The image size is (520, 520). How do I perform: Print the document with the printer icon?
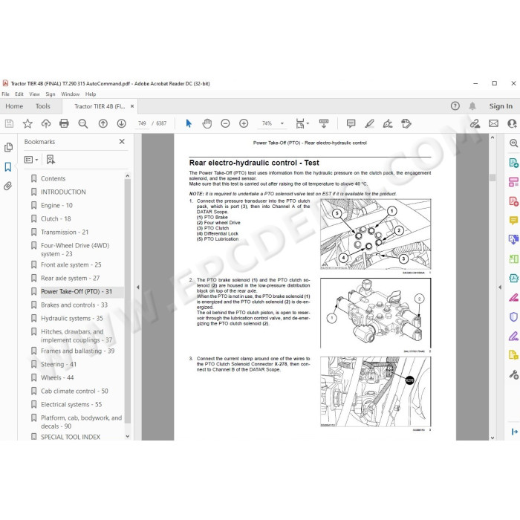[64, 124]
